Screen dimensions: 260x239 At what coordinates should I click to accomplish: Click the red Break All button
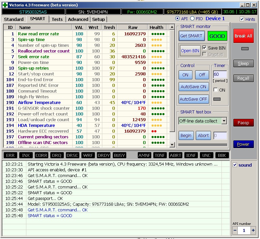[243, 36]
